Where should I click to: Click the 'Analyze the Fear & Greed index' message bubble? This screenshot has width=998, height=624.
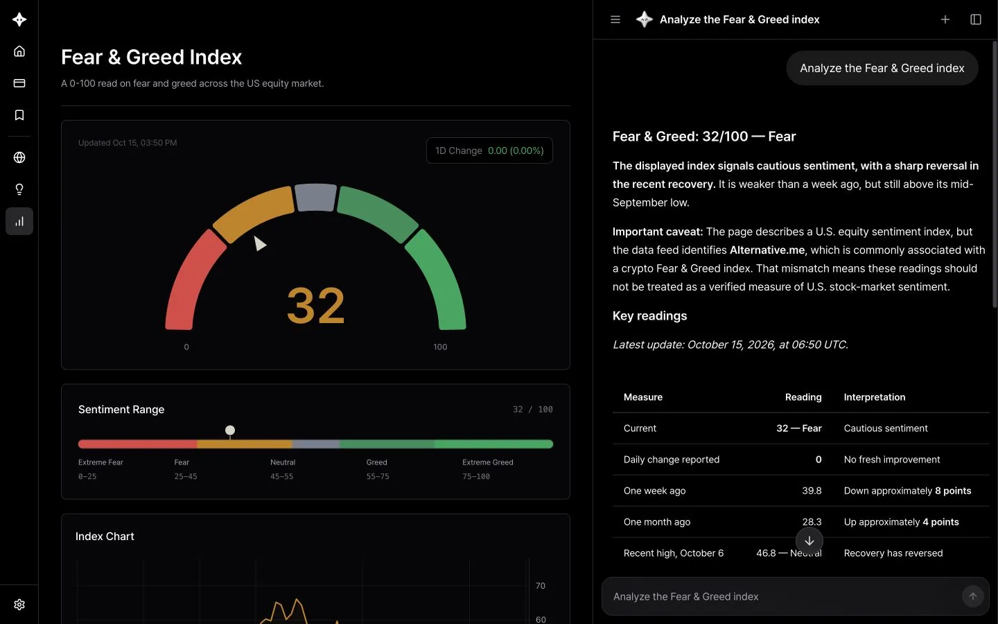[882, 68]
